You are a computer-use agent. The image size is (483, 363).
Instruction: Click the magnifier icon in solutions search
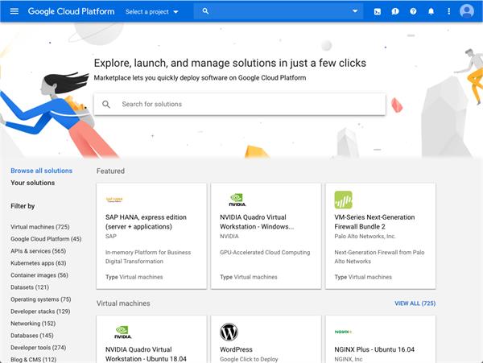pos(106,104)
